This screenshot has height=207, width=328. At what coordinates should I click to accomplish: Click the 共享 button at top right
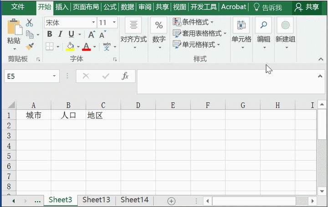(307, 7)
